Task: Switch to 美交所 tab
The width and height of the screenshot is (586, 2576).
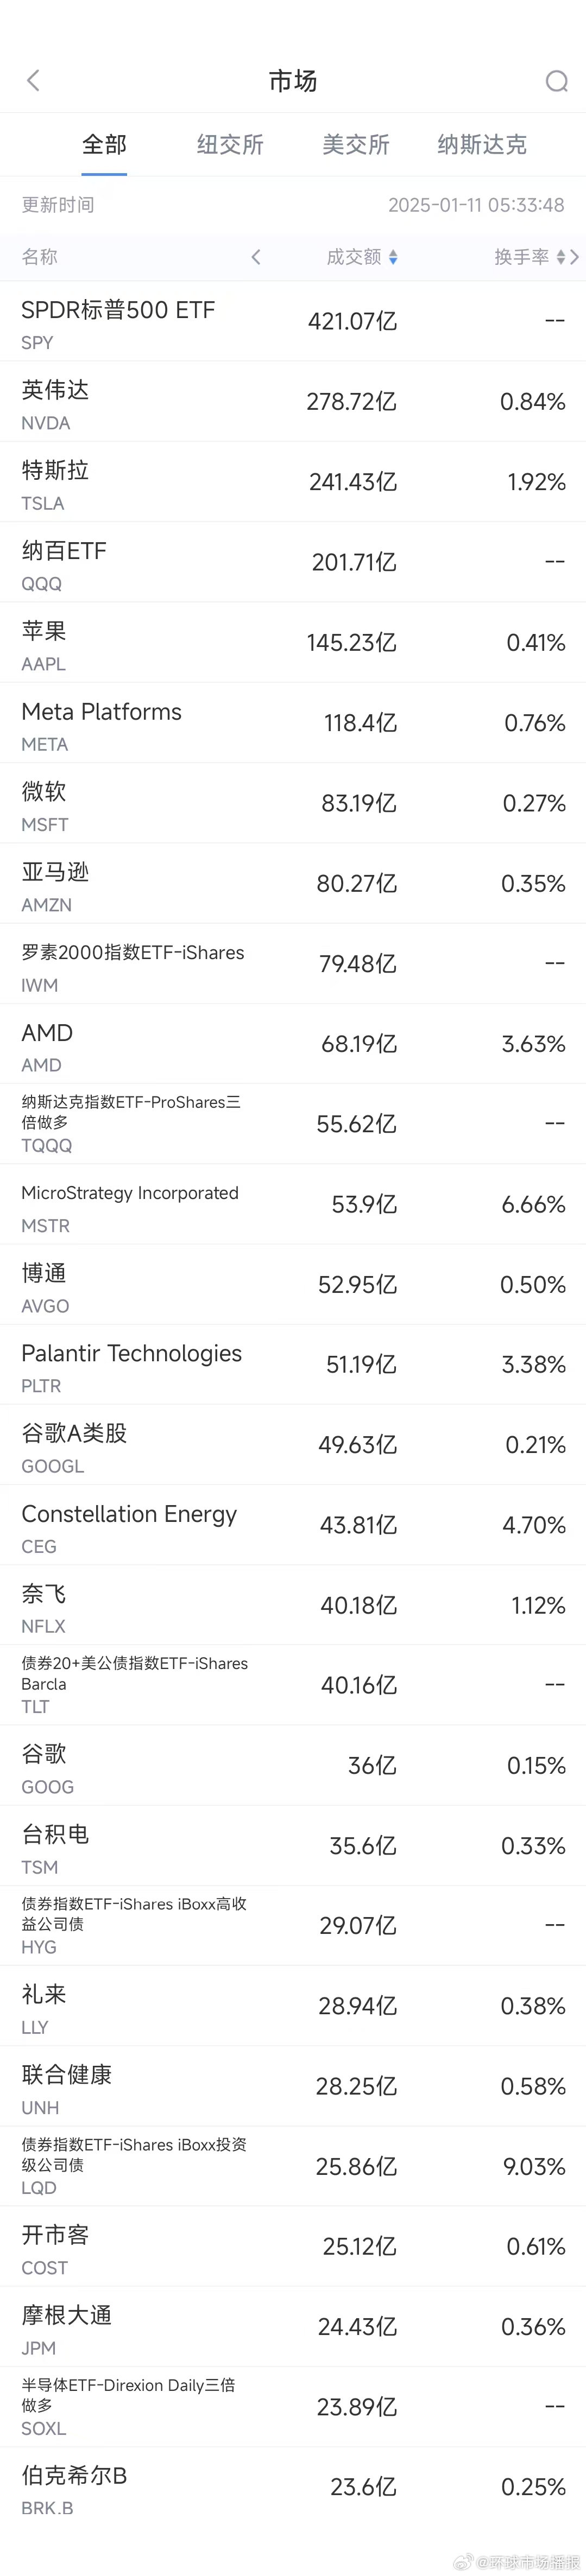Action: tap(356, 145)
